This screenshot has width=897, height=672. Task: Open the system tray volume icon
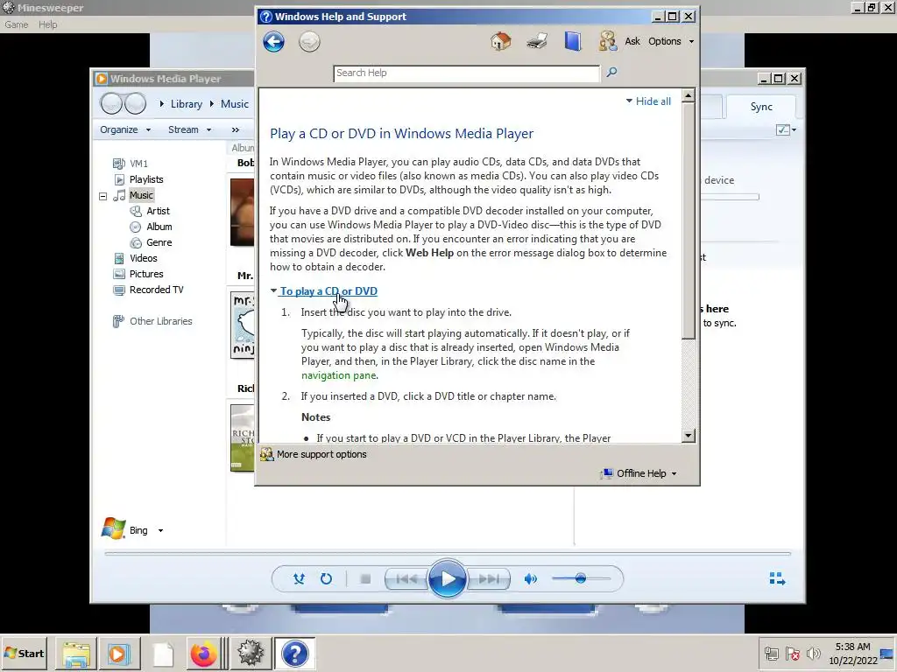pos(813,653)
